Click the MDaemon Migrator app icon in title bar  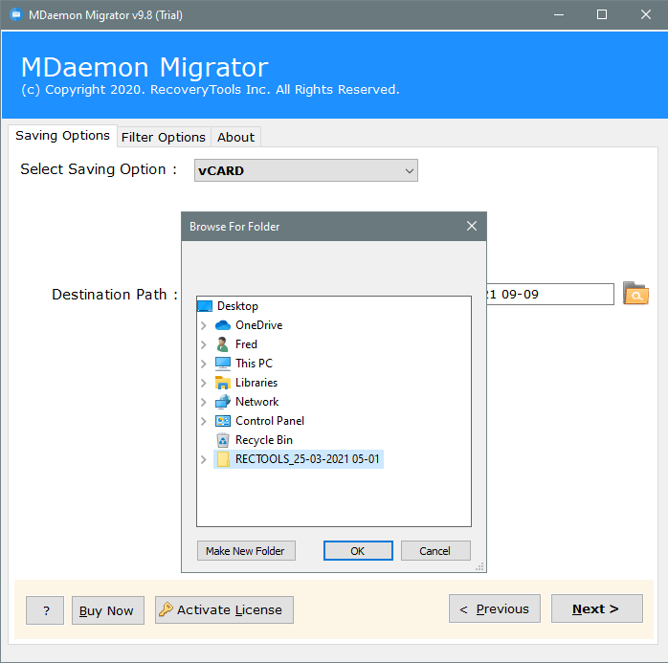point(16,15)
